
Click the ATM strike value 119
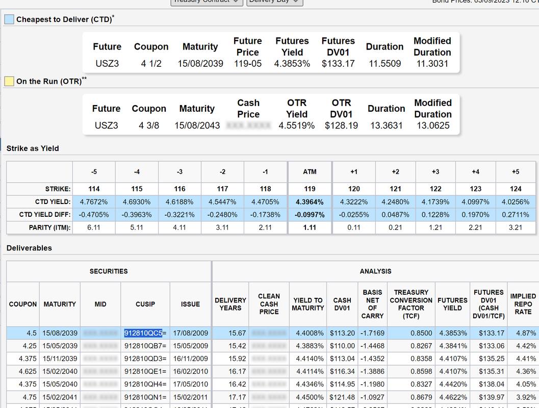coord(310,189)
